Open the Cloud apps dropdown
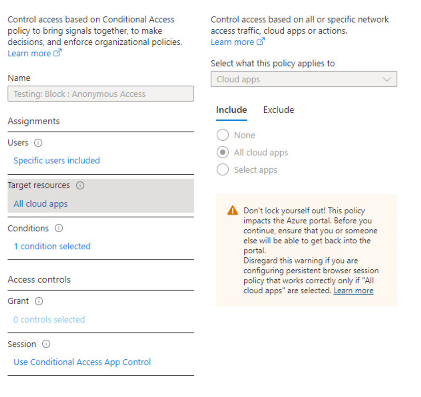 [304, 79]
